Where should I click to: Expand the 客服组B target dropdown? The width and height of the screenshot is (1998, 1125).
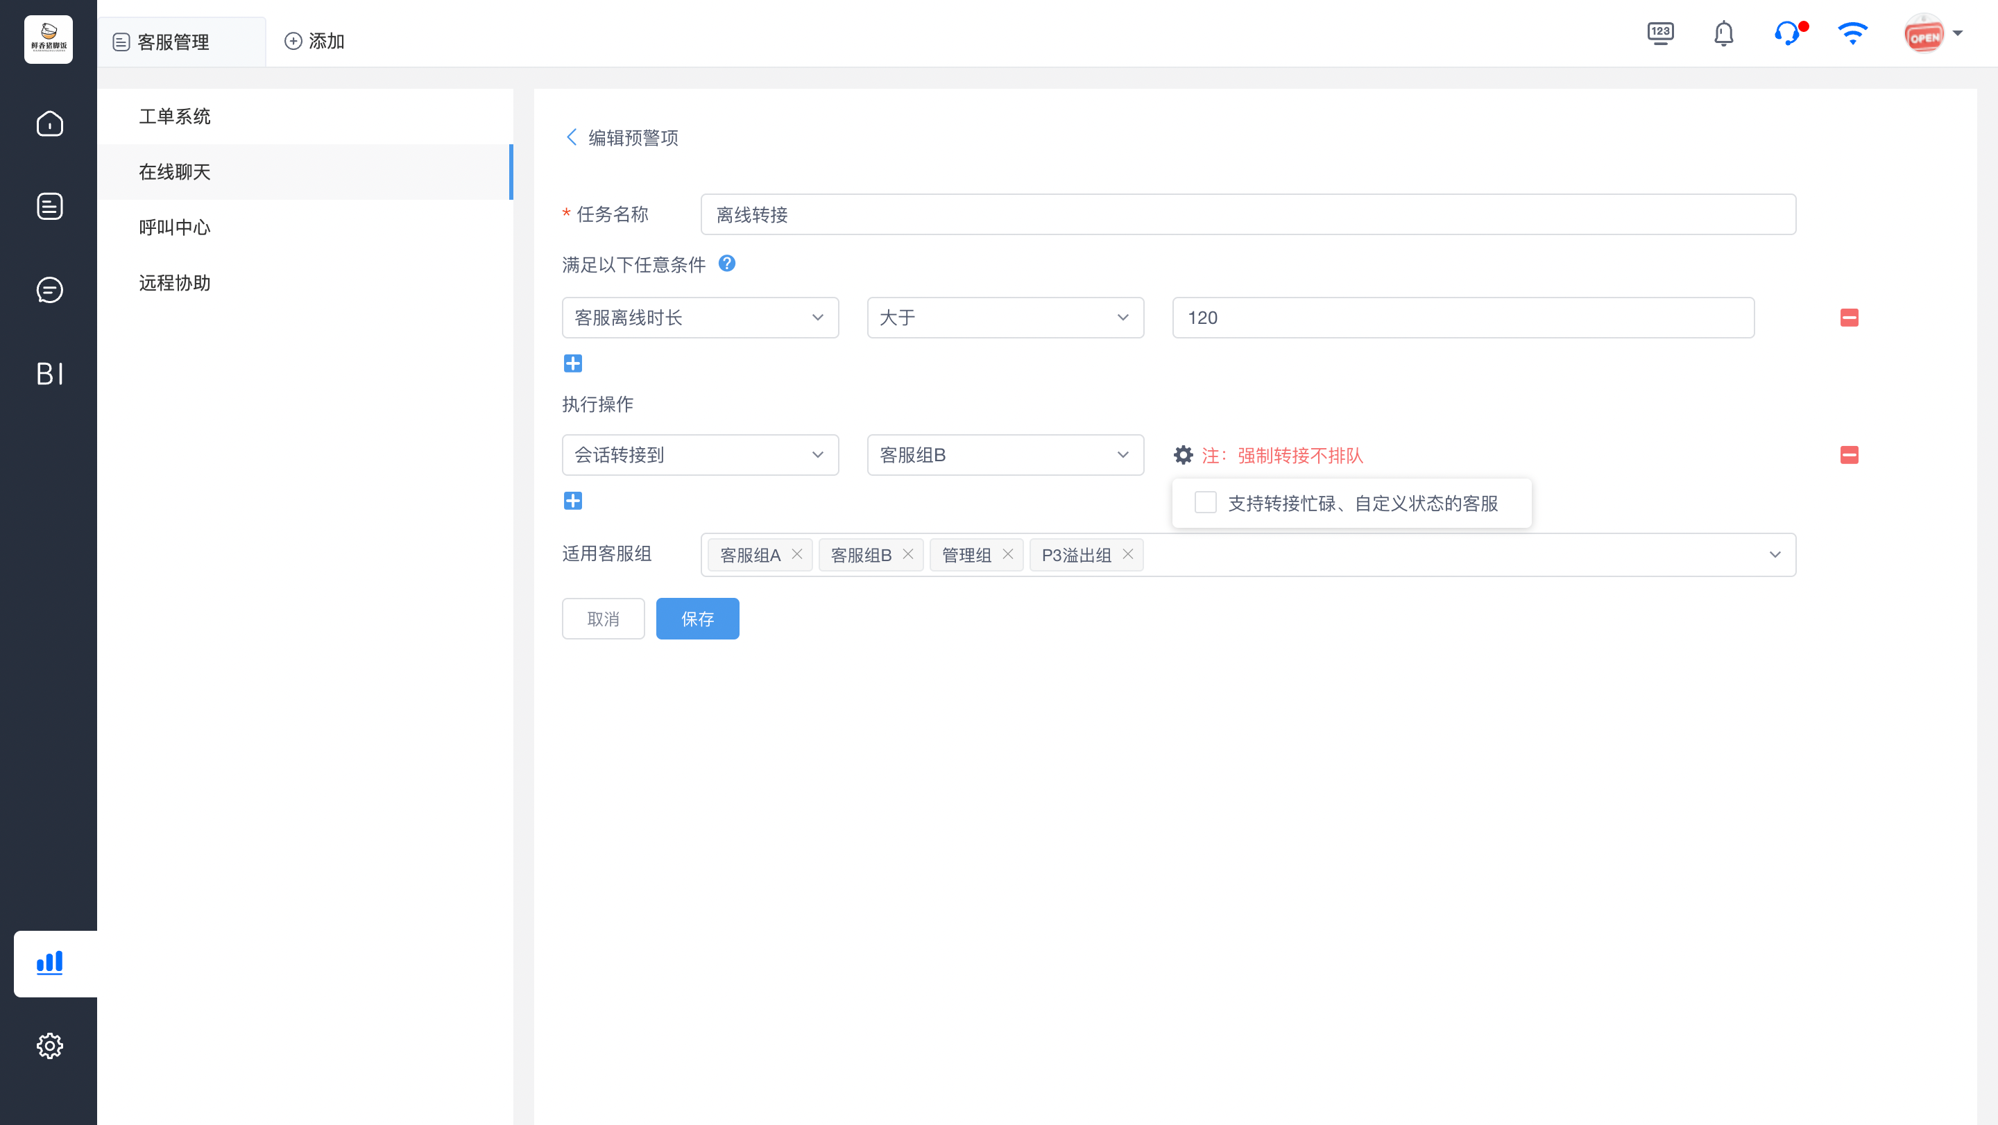tap(1005, 455)
